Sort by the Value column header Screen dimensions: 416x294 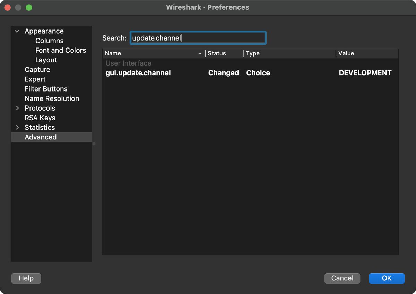(367, 53)
